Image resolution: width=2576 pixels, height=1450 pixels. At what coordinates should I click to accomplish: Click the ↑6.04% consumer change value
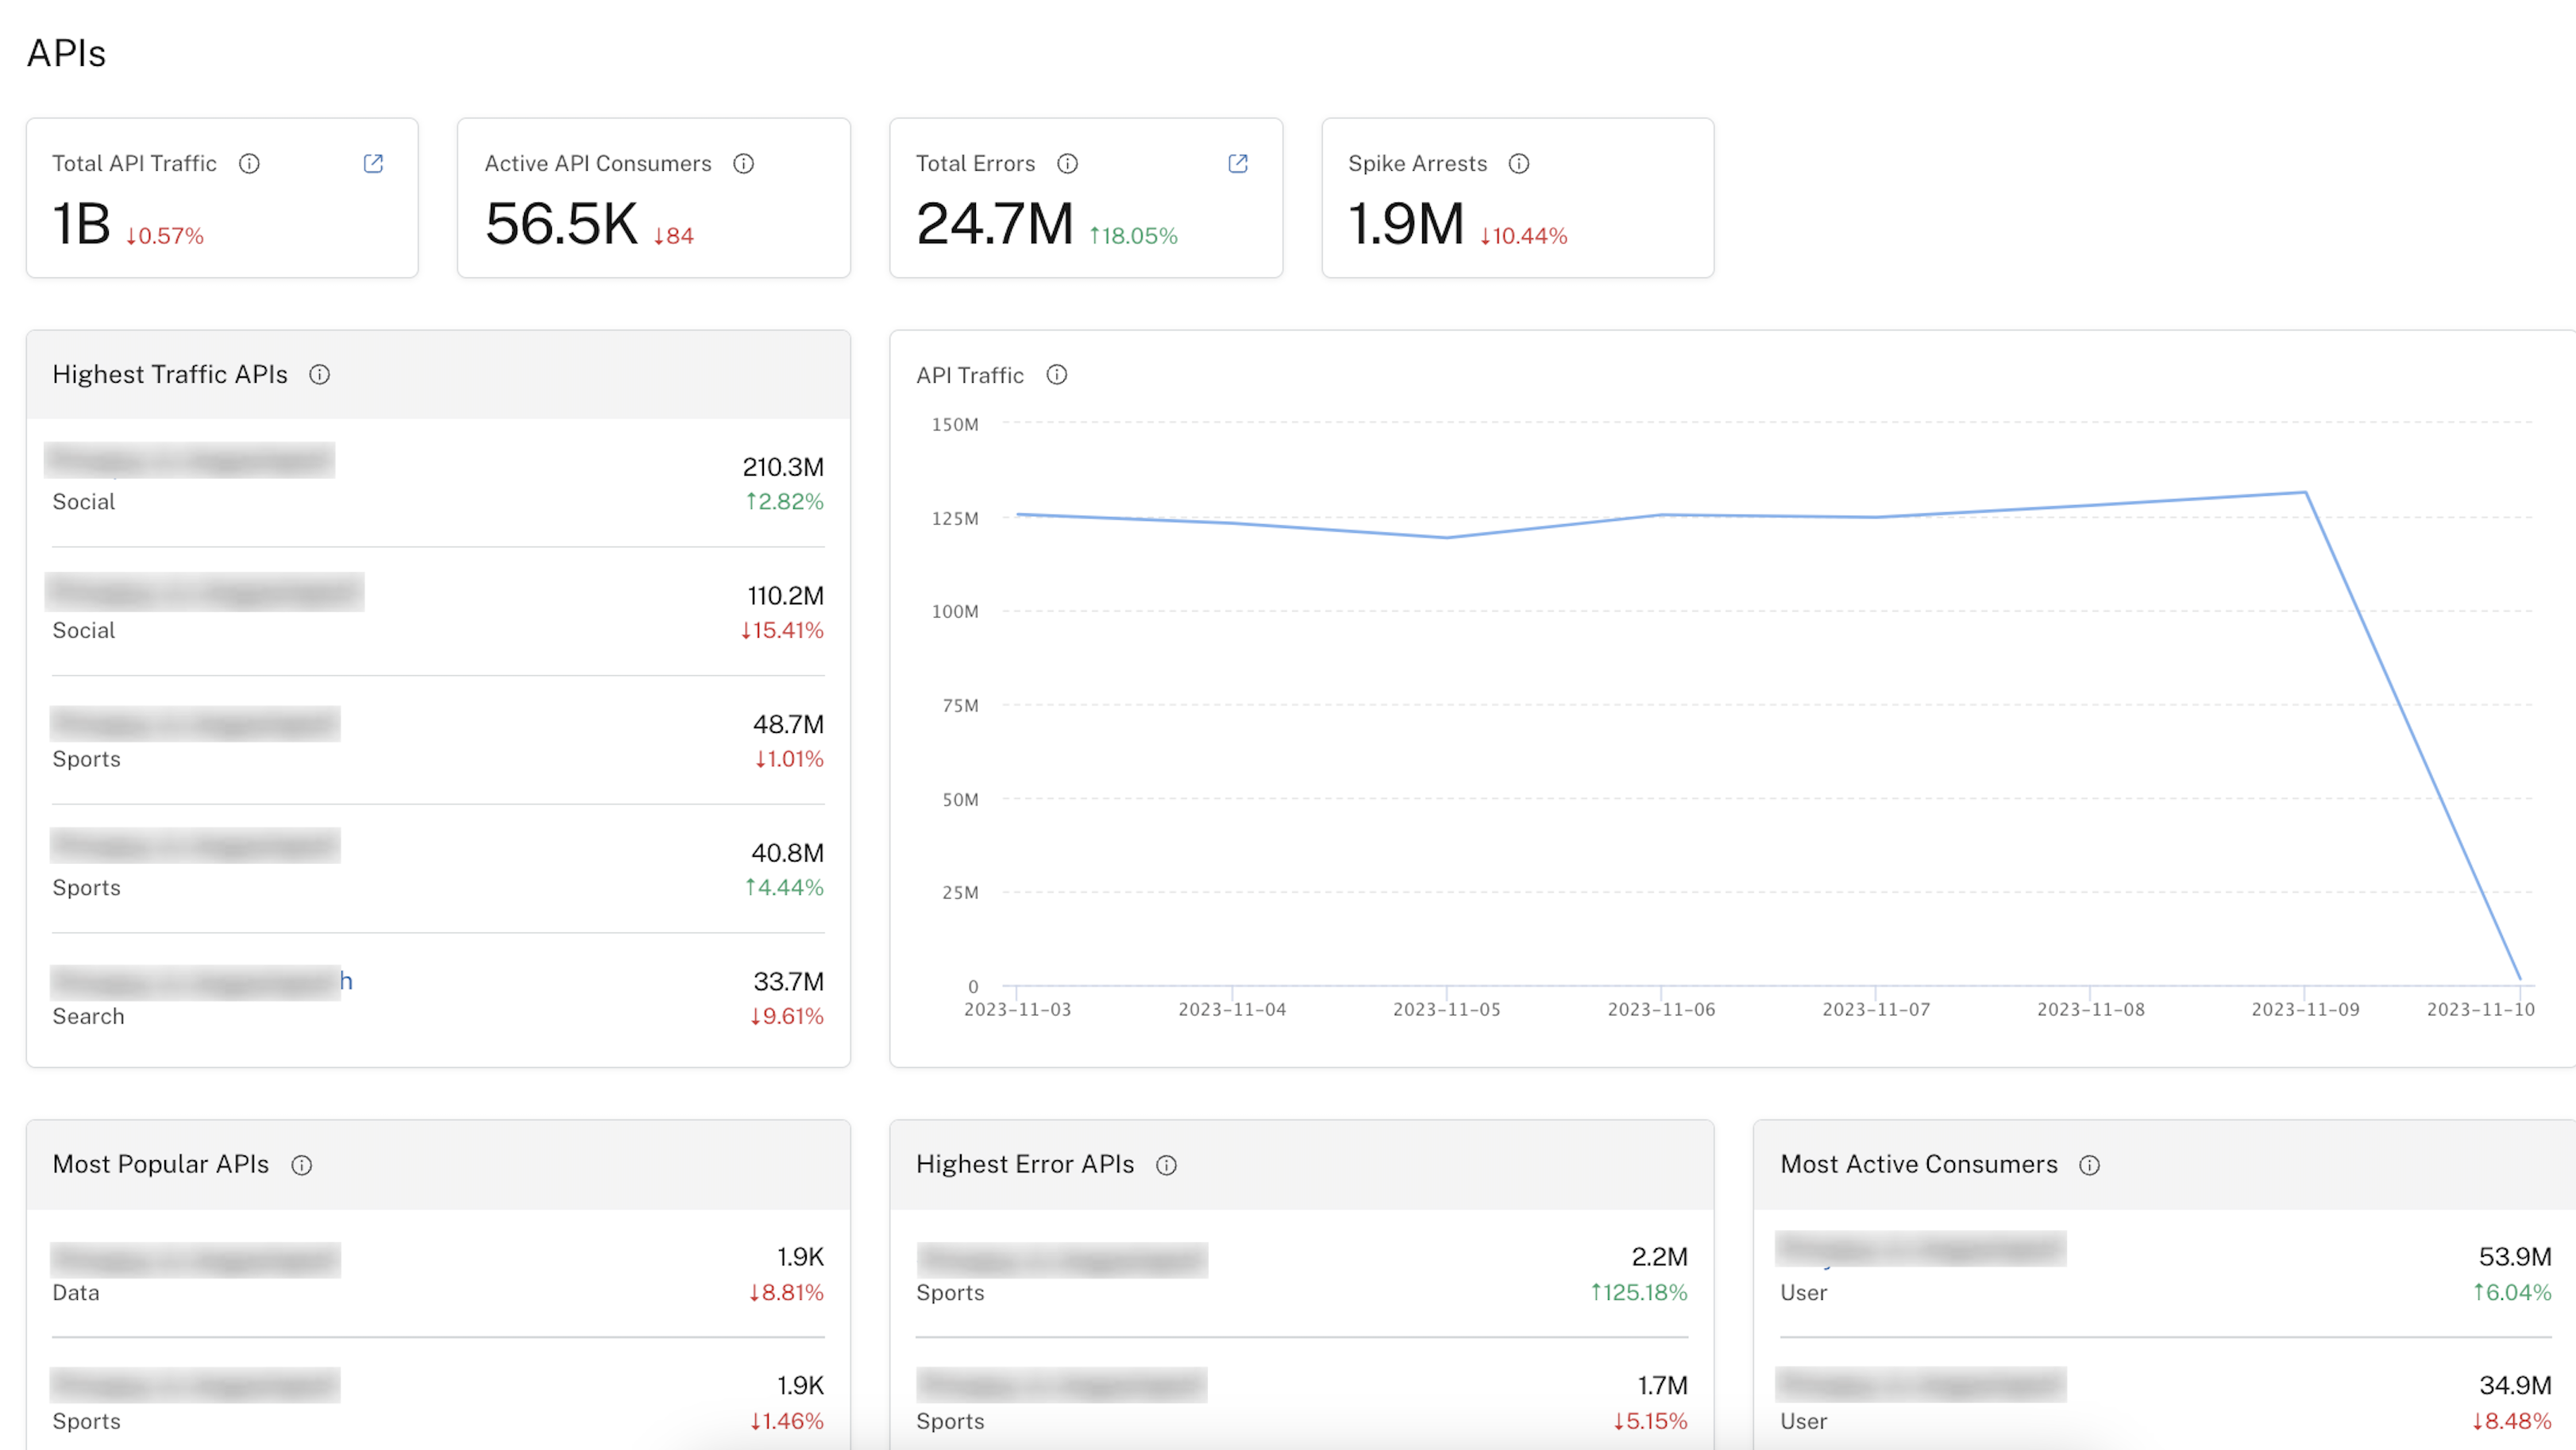[x=2511, y=1293]
